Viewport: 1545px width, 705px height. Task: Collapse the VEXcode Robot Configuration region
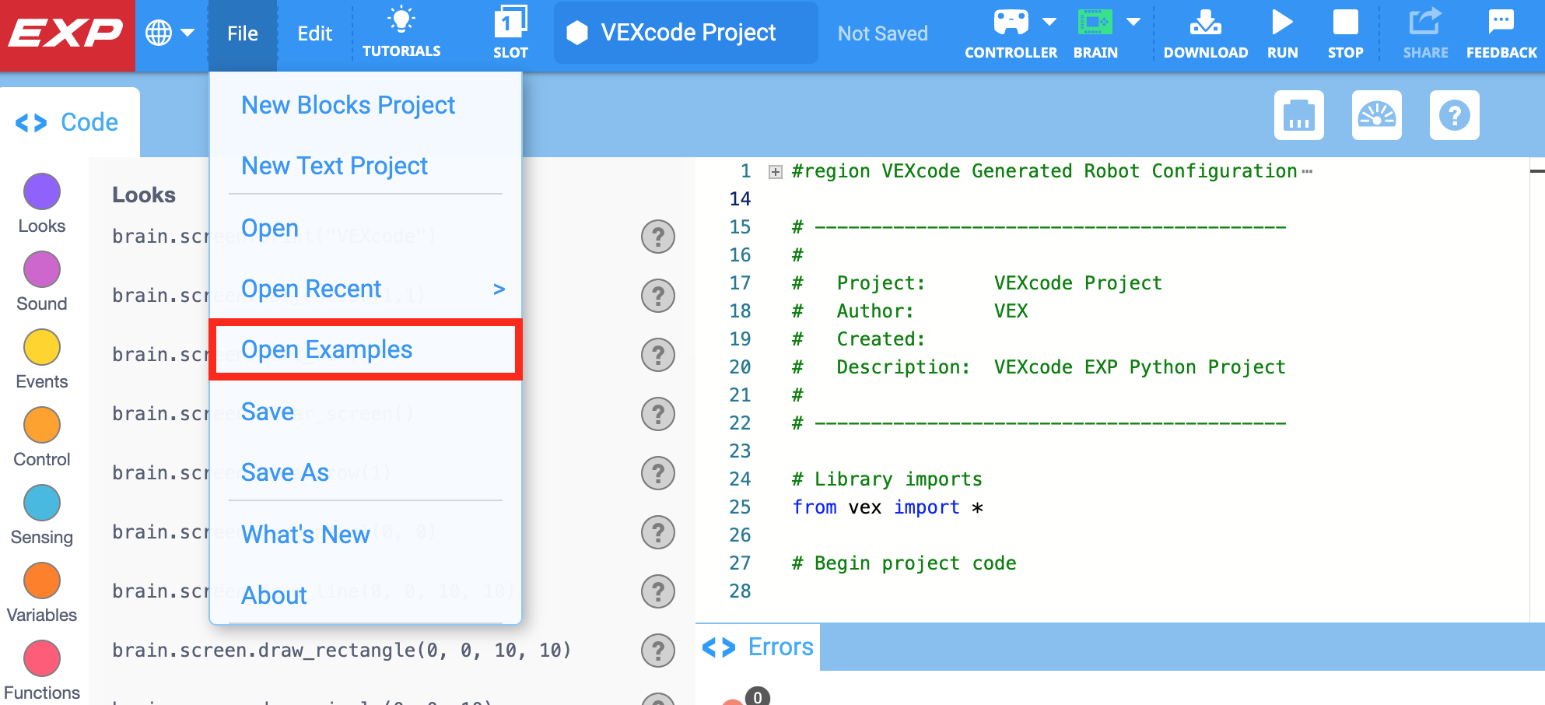point(774,170)
